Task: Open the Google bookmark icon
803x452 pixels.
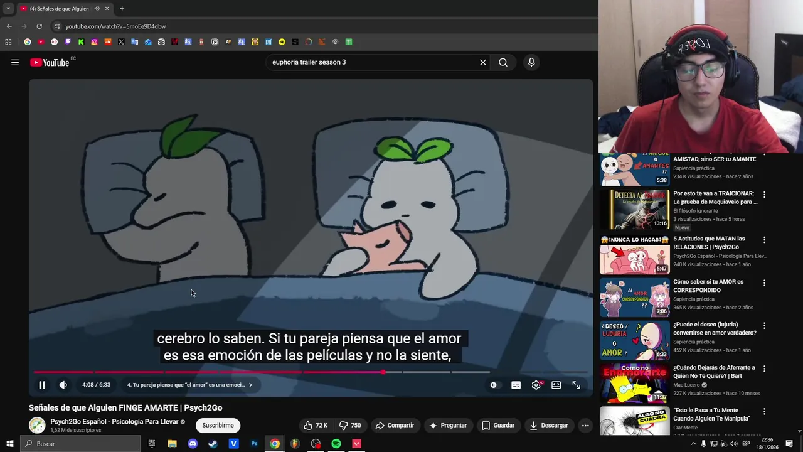Action: pyautogui.click(x=28, y=42)
